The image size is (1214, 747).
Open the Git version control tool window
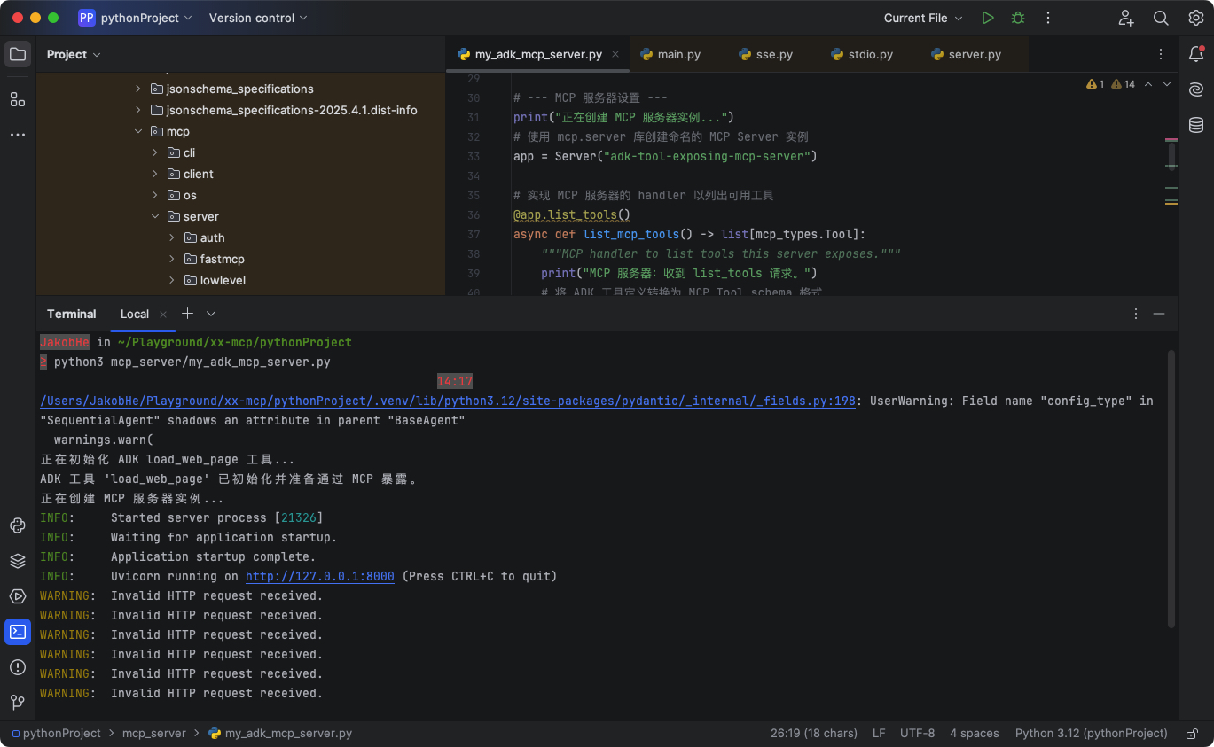tap(18, 703)
